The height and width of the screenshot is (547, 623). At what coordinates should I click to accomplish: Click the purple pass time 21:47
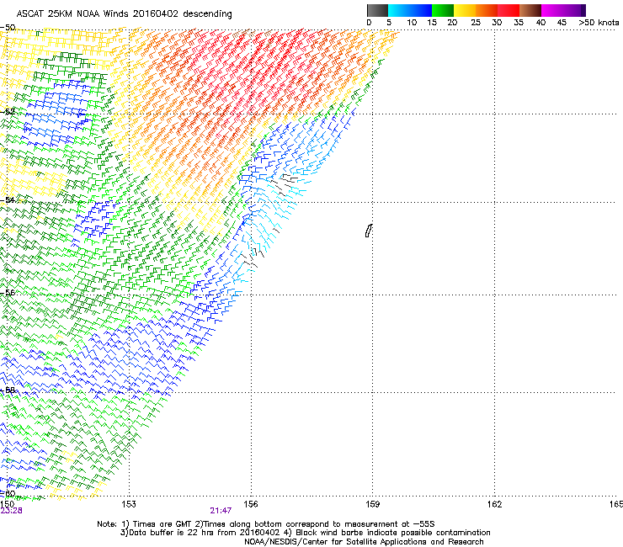coord(221,511)
